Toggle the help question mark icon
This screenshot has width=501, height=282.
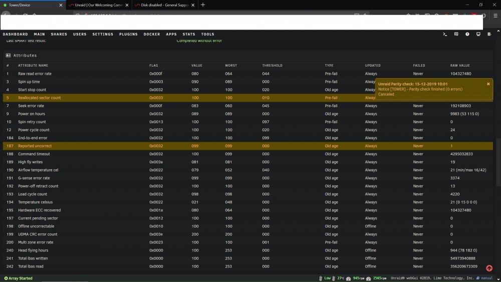pyautogui.click(x=467, y=34)
